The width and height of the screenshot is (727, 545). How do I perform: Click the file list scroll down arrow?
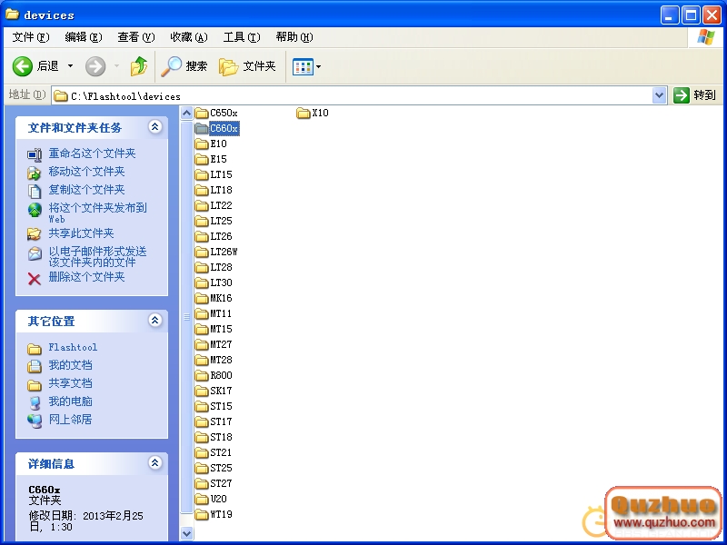(x=186, y=533)
